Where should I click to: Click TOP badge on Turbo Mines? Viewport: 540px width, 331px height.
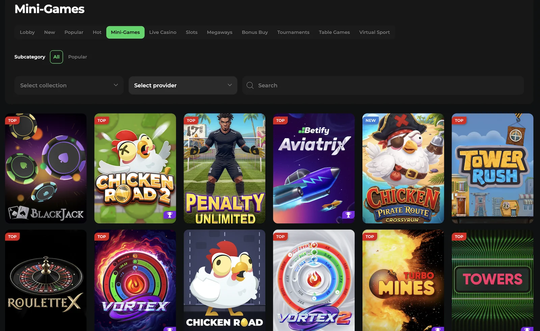coord(370,237)
